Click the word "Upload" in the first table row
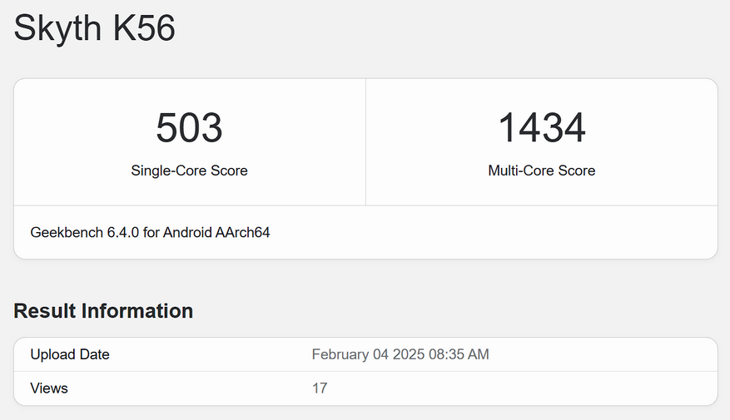Viewport: 730px width, 420px height. coord(52,354)
